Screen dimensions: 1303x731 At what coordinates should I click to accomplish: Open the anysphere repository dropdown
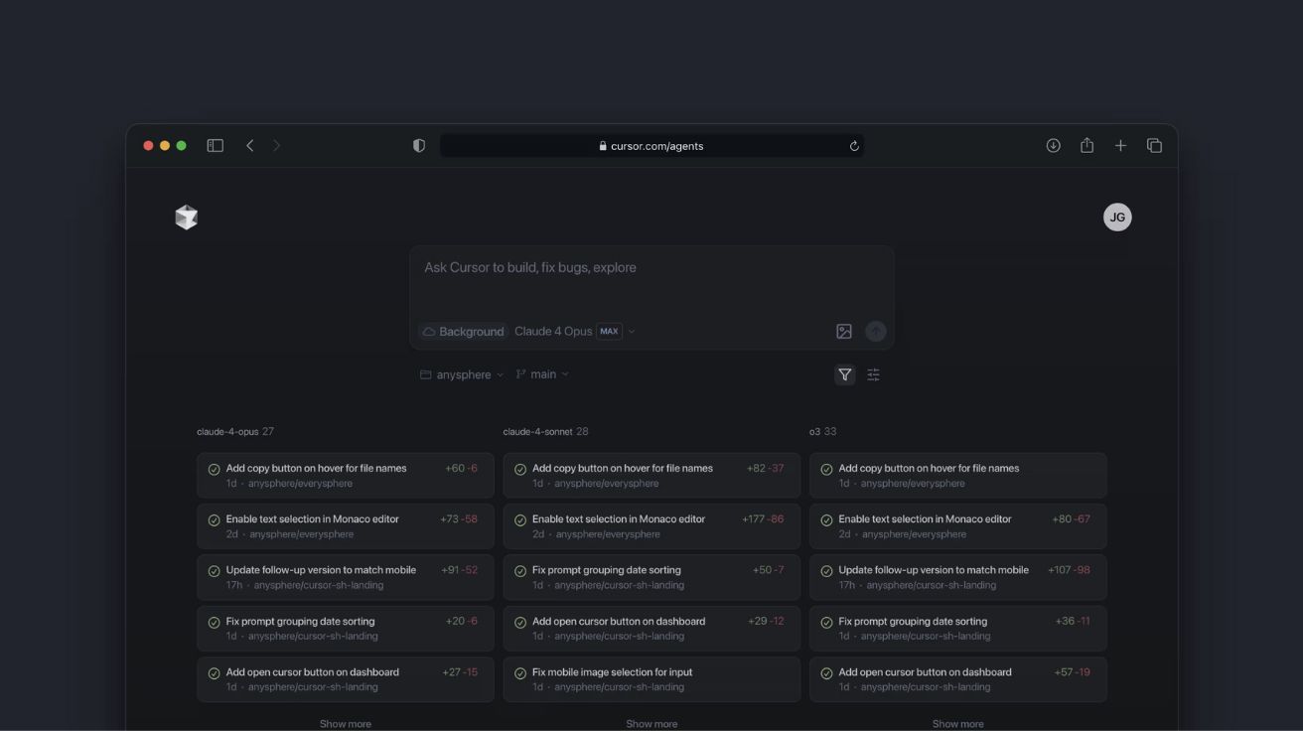coord(462,374)
